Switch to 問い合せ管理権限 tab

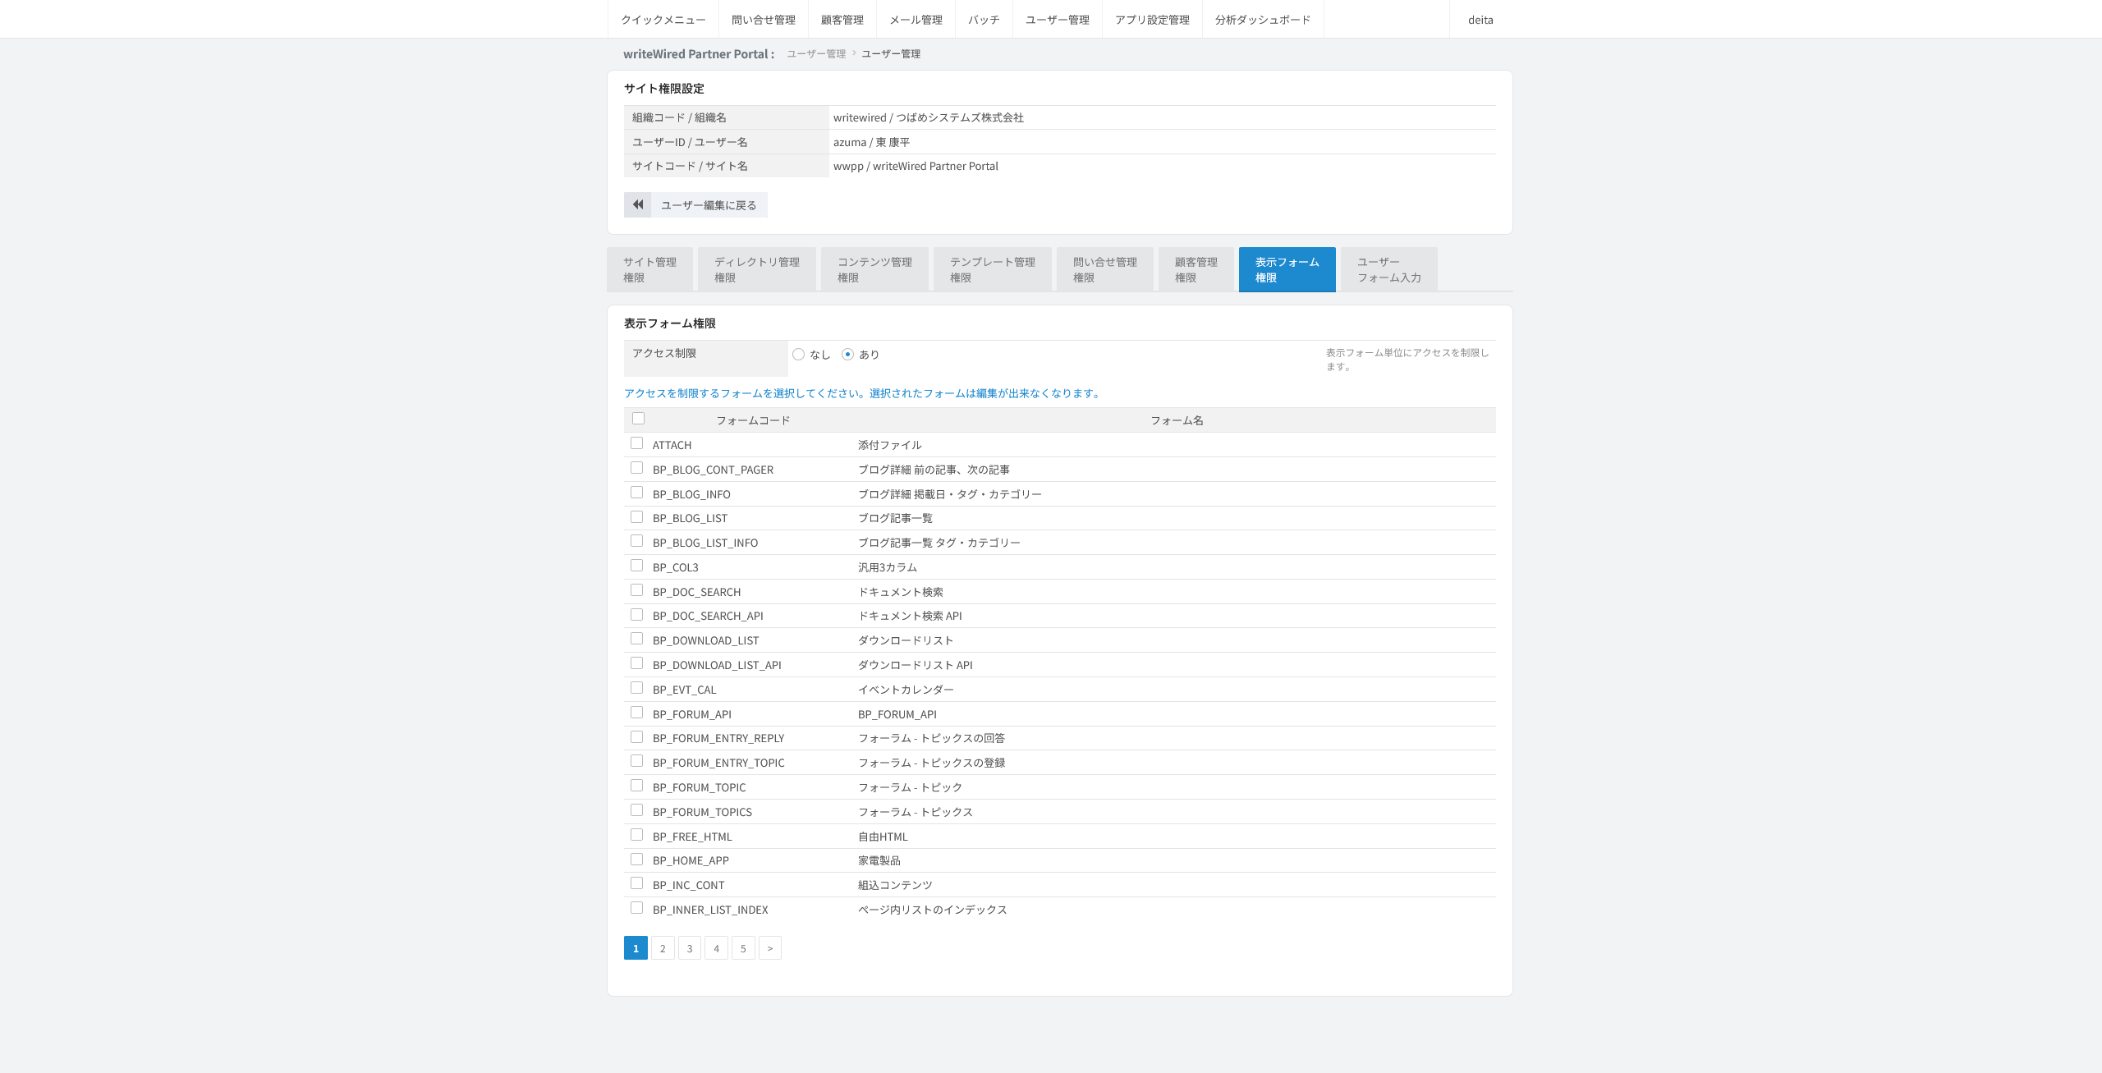(1105, 269)
